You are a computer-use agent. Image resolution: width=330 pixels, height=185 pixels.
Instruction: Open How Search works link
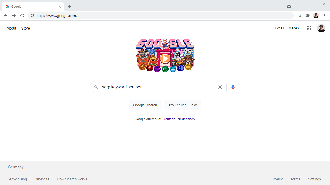[x=72, y=179]
